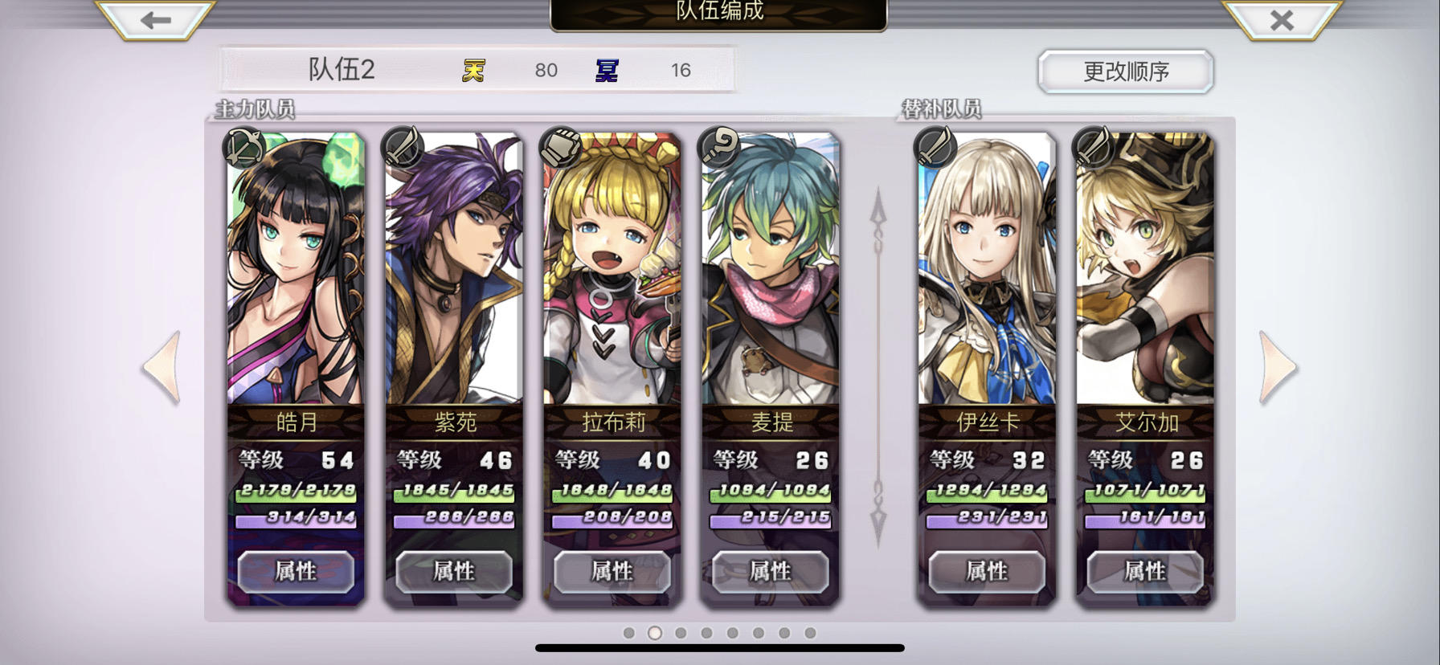
Task: Select 伊丝卡 character portrait
Action: pyautogui.click(x=986, y=269)
